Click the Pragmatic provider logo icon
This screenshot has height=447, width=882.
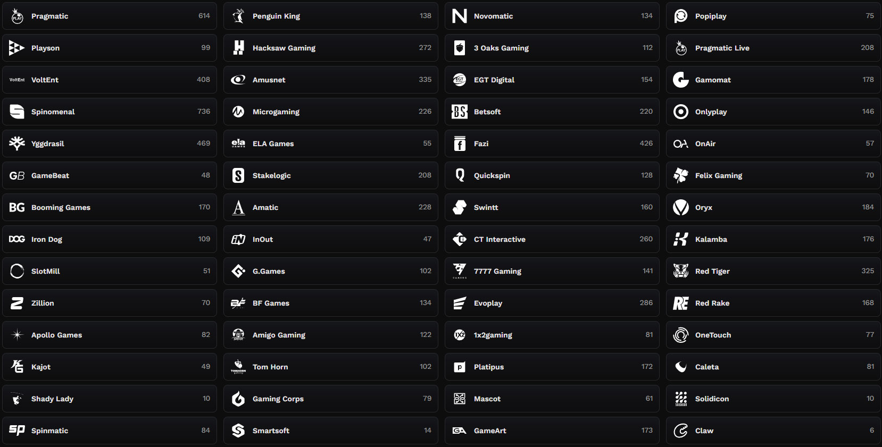(x=17, y=16)
